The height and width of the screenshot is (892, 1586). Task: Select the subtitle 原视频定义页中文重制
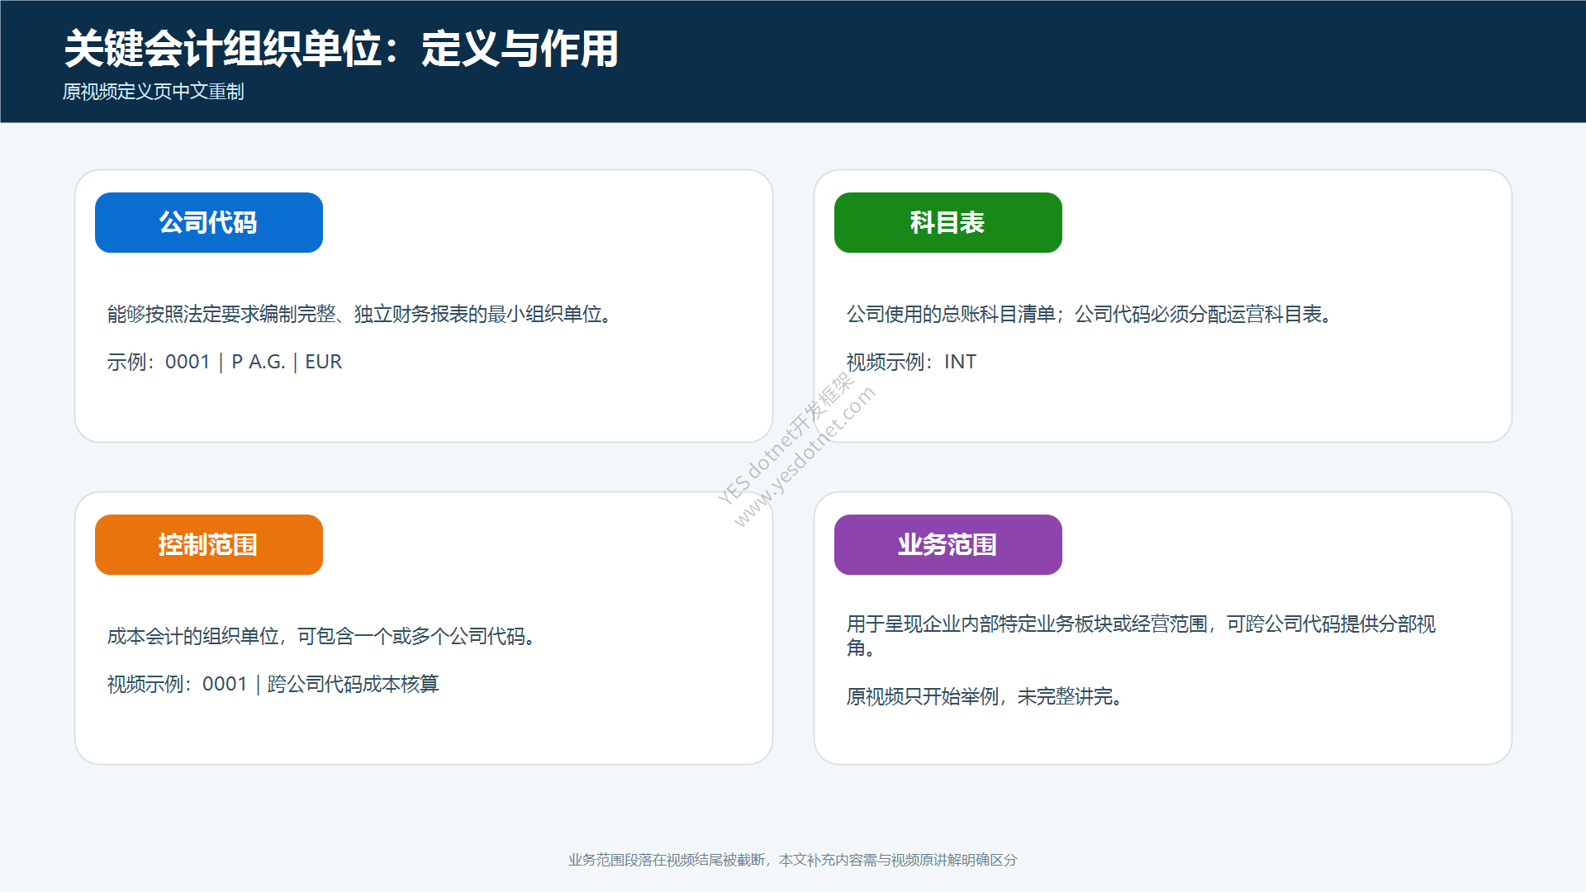pos(154,92)
